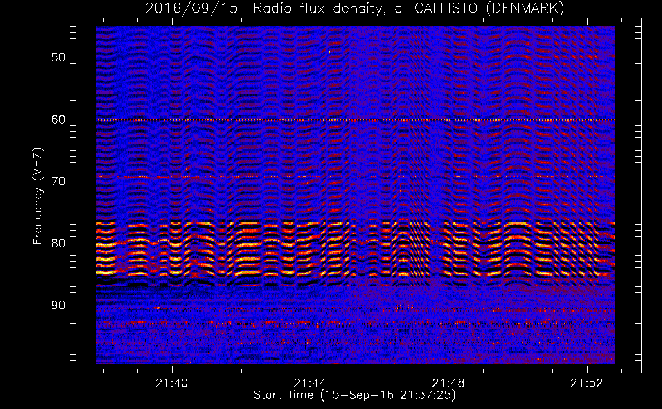The image size is (662, 409).
Task: Click the 'Frequency (MHZ)' axis label
Action: click(x=38, y=196)
